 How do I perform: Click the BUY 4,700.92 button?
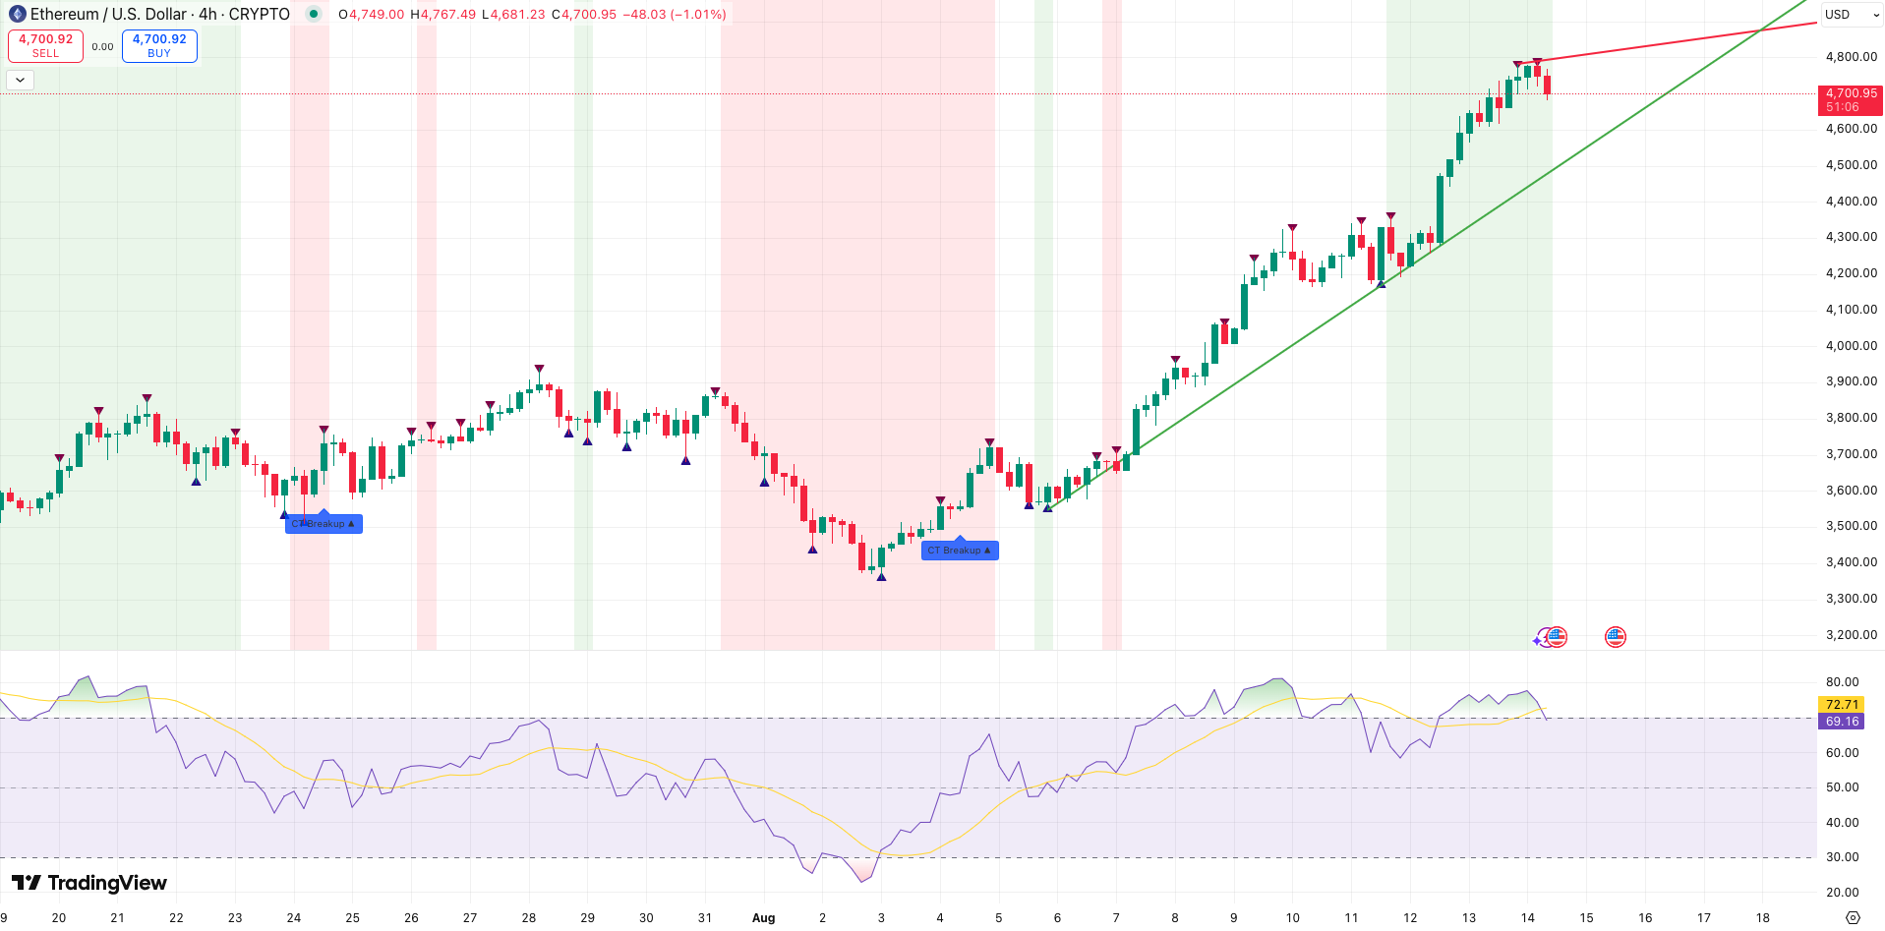point(159,45)
